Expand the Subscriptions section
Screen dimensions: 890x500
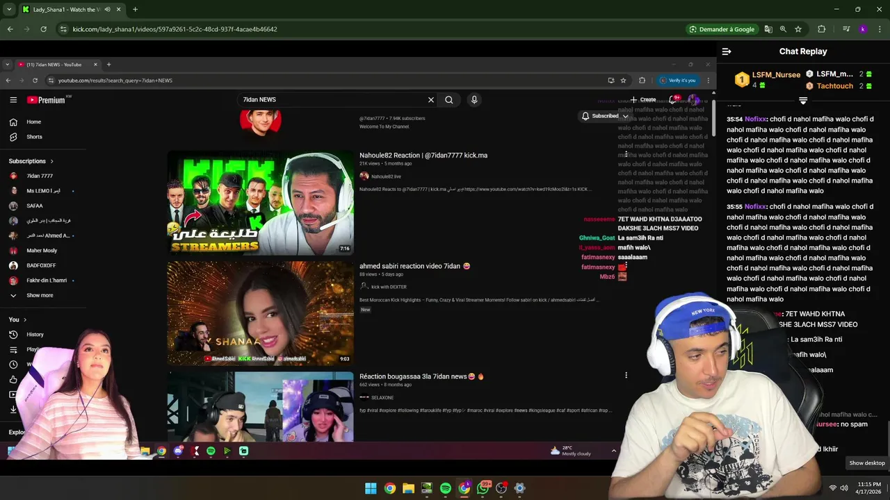pos(31,161)
